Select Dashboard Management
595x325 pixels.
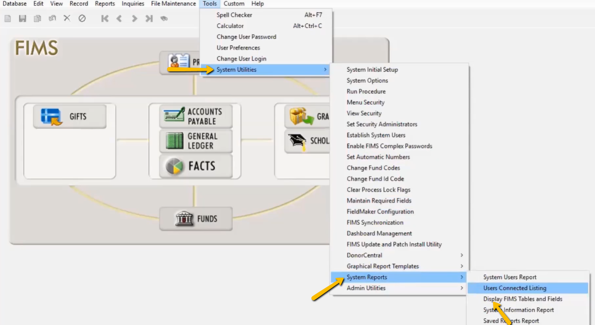pos(399,234)
